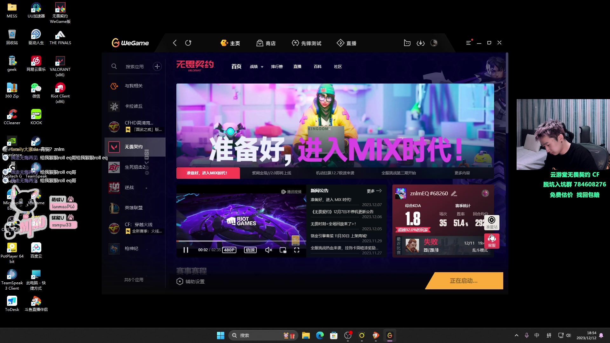Open the THE FINALS desktop shortcut

click(x=60, y=37)
